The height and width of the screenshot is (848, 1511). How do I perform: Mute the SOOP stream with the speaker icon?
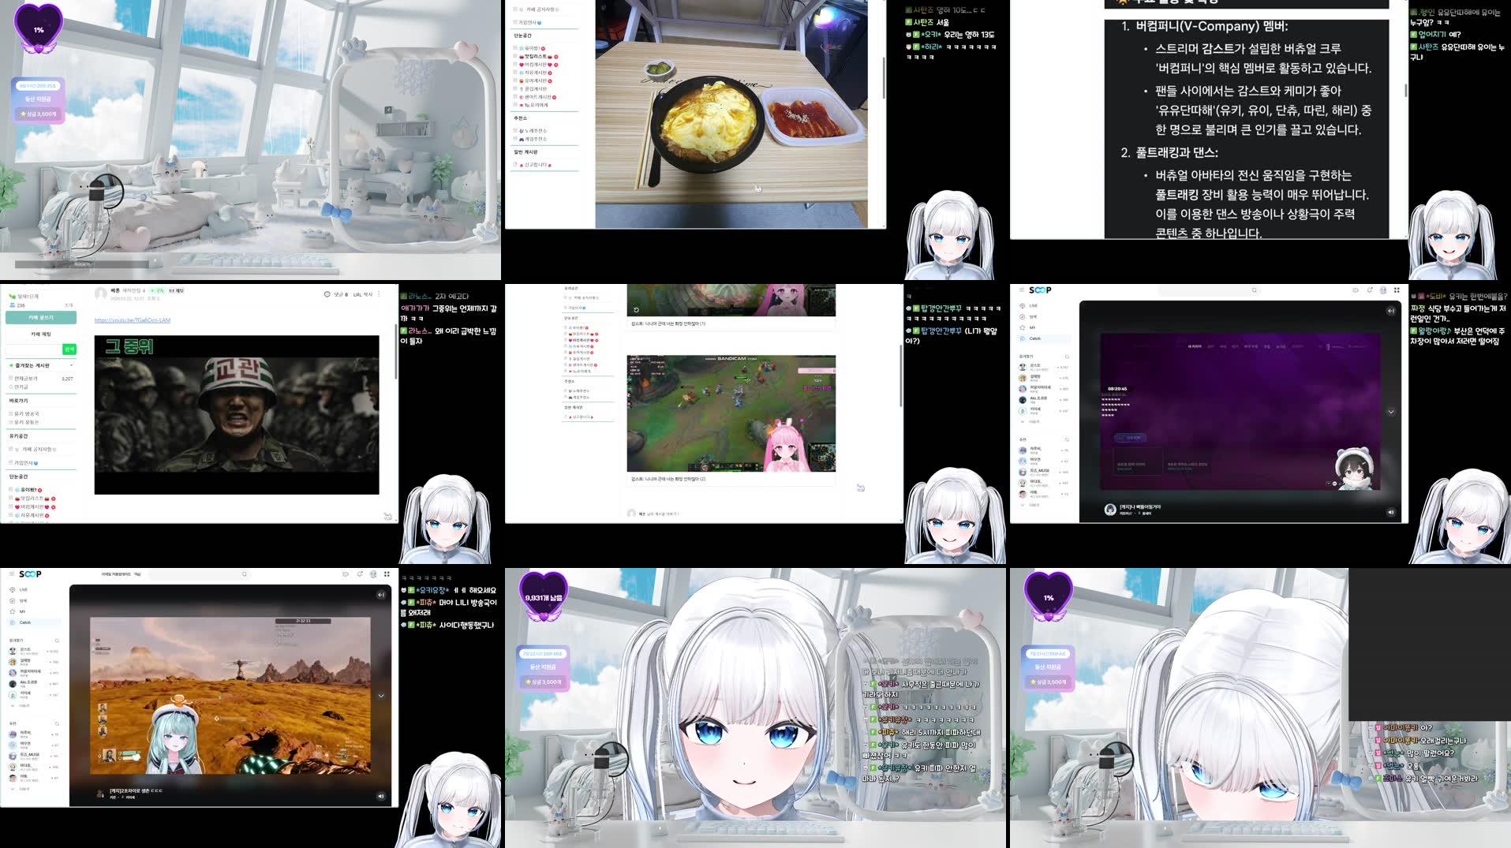(1391, 513)
